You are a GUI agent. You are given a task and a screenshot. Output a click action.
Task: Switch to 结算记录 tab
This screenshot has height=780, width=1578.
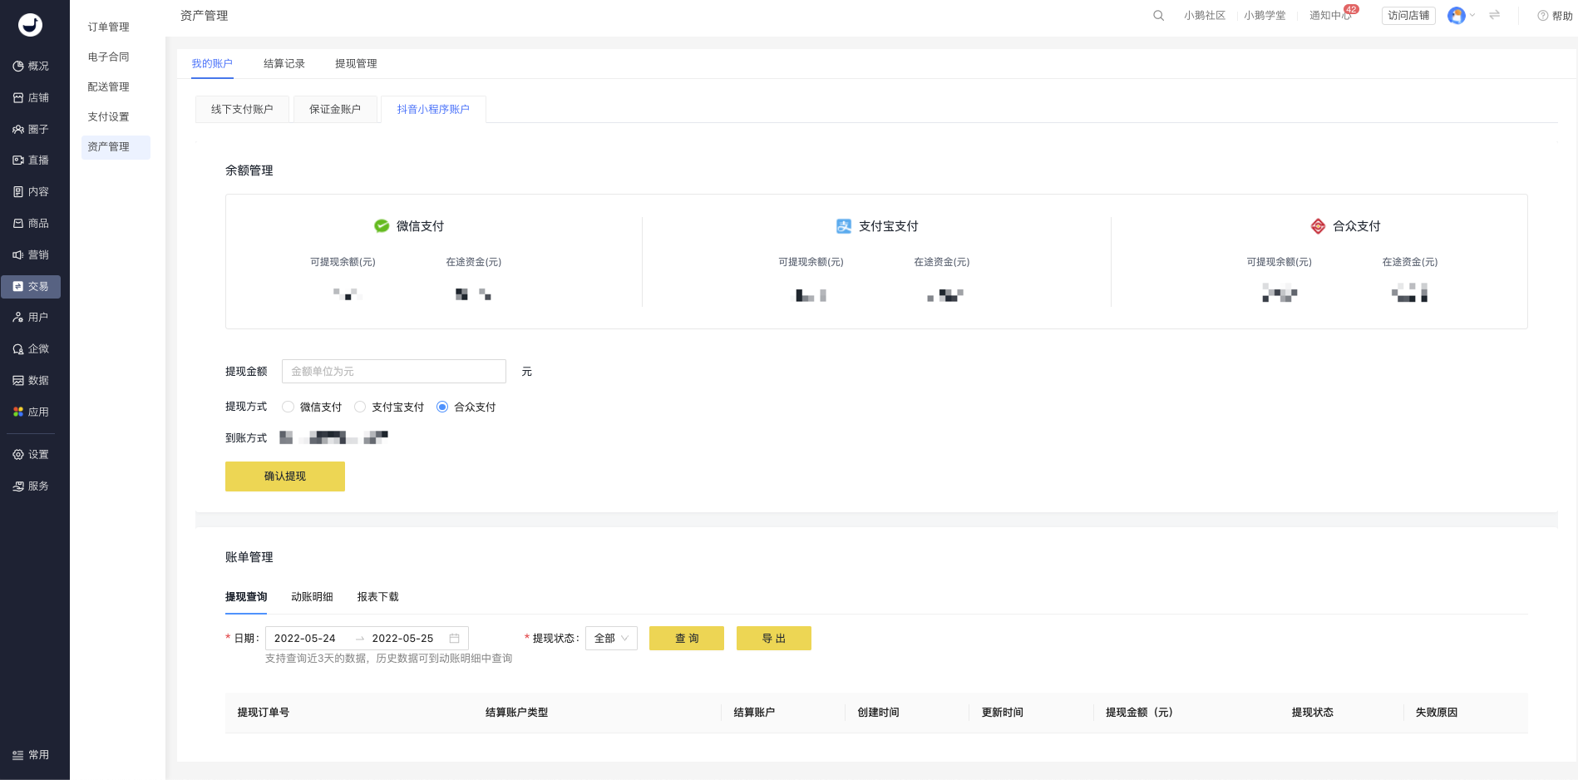pyautogui.click(x=284, y=63)
